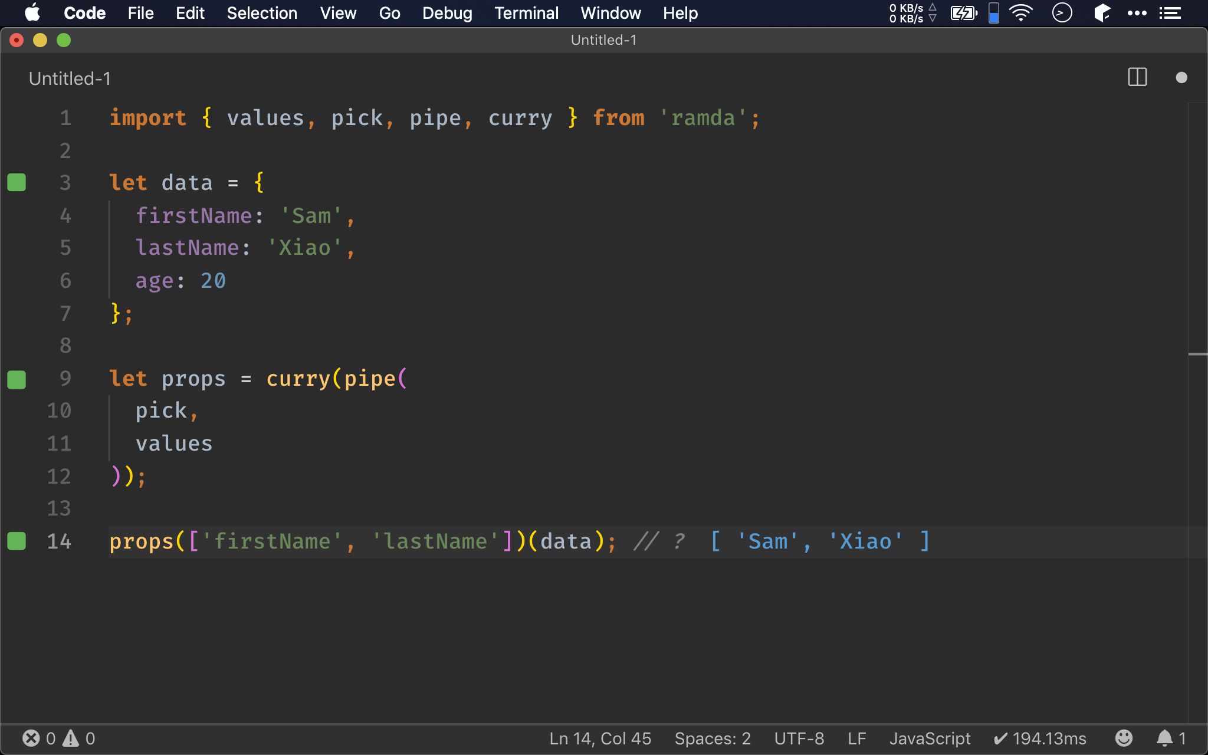Screen dimensions: 1208x755
Task: Click the circular terminal prompt menu icon
Action: click(x=1062, y=13)
